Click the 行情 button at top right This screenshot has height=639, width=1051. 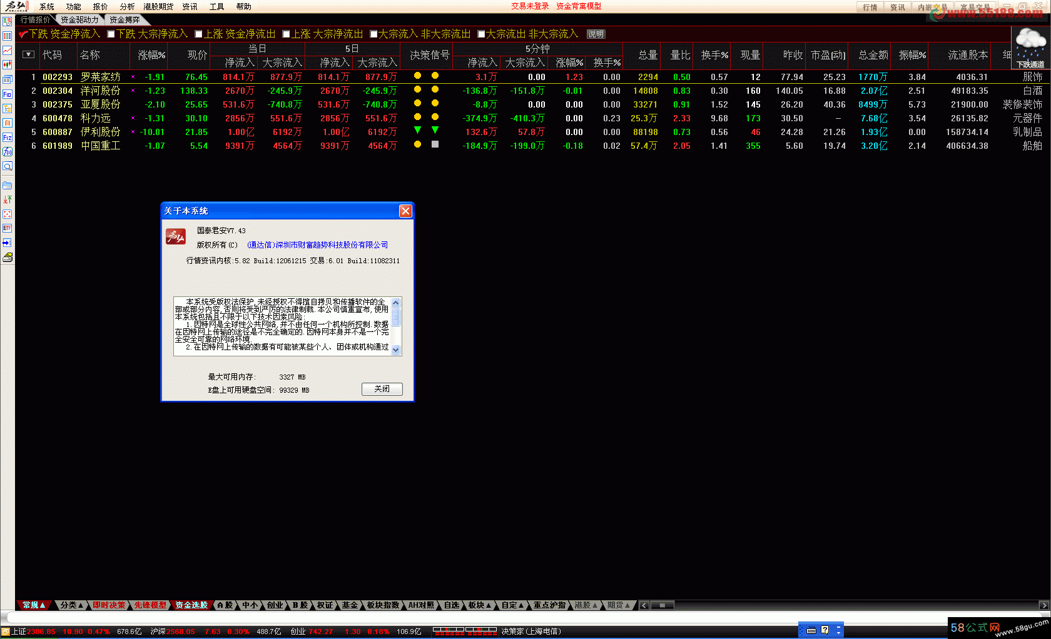pyautogui.click(x=870, y=7)
